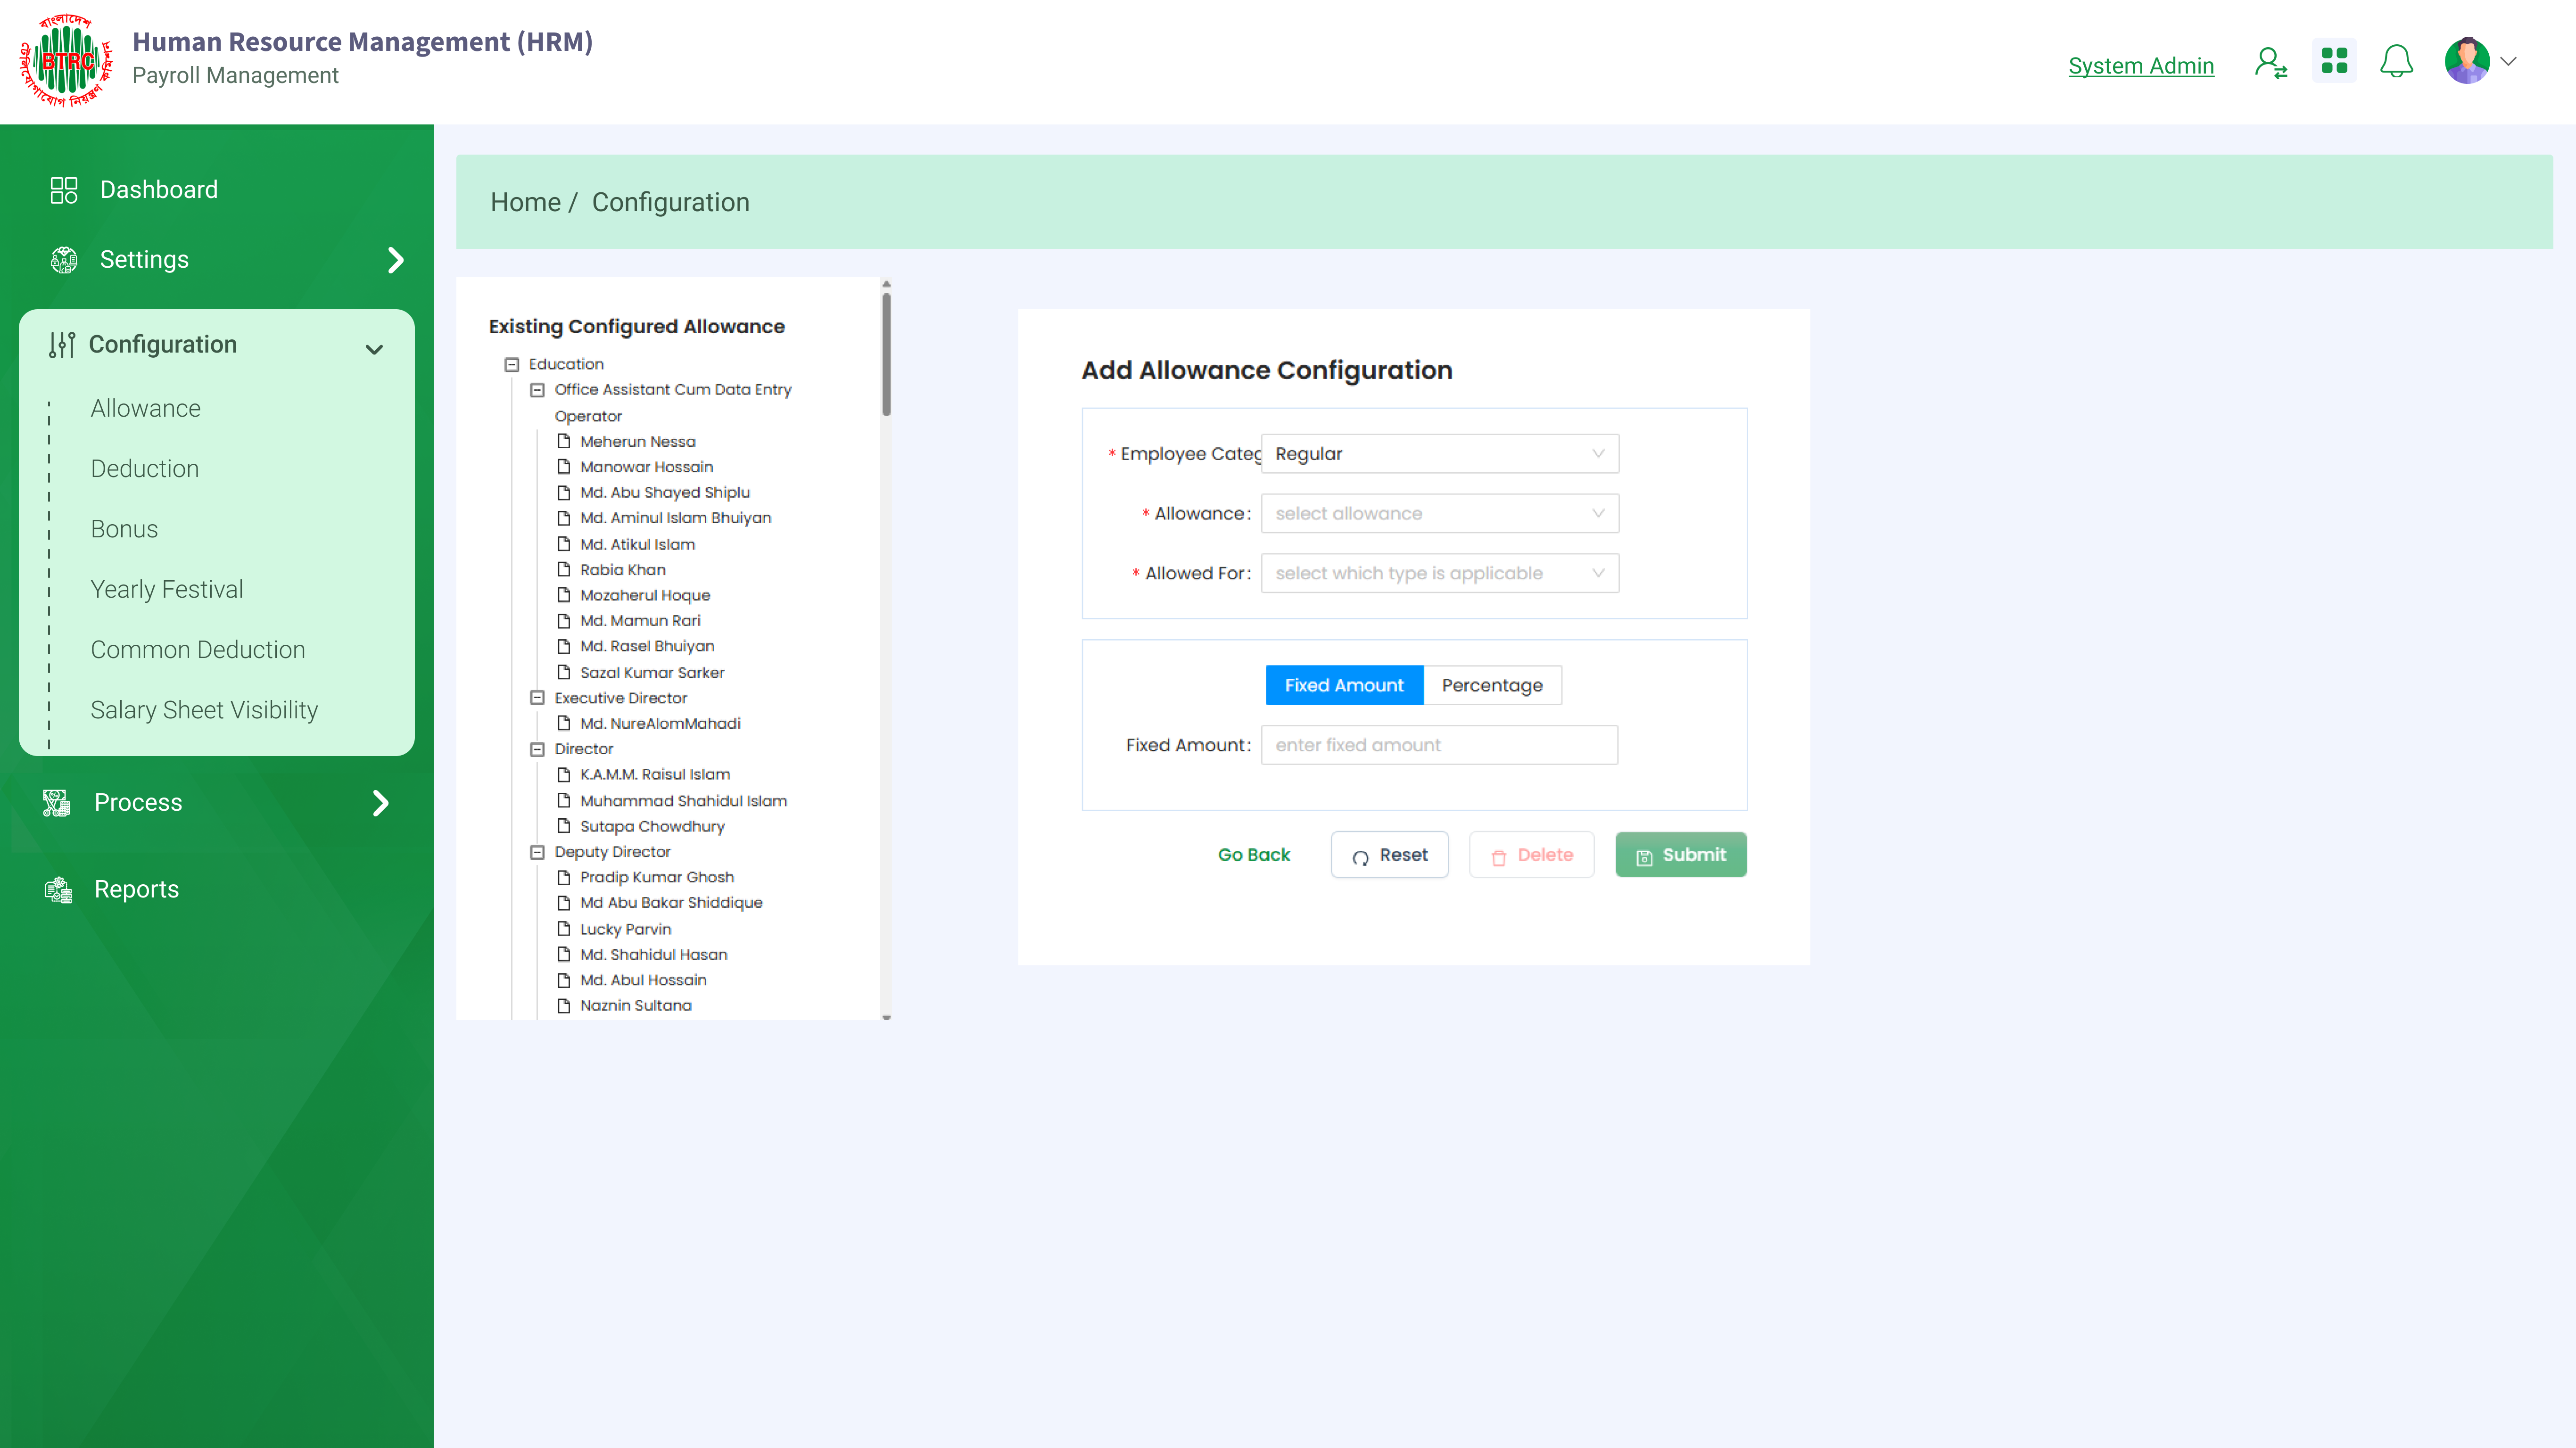
Task: Click the fixed amount input field
Action: click(x=1438, y=745)
